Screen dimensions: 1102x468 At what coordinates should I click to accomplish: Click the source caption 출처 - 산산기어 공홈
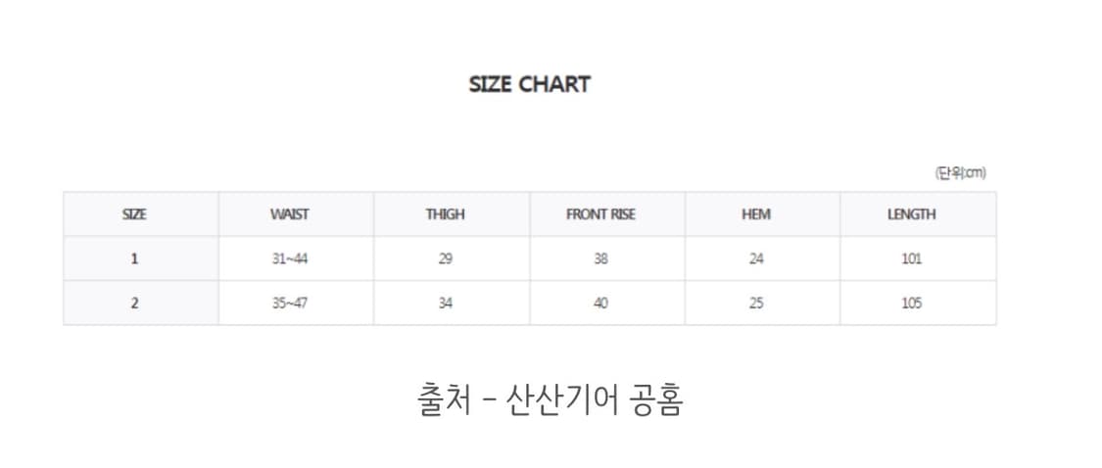point(549,399)
